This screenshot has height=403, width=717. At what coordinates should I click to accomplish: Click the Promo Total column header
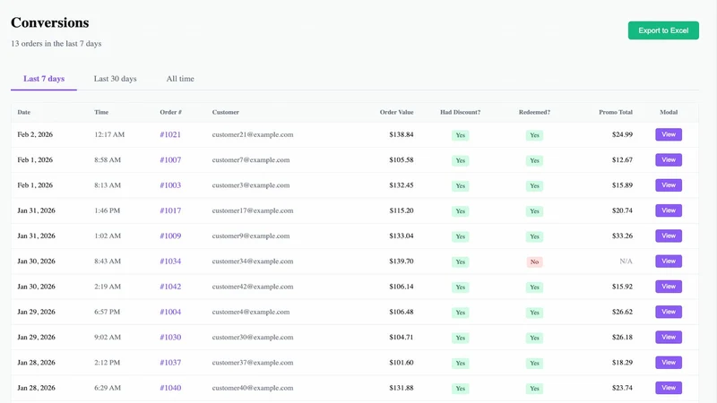[x=616, y=112]
